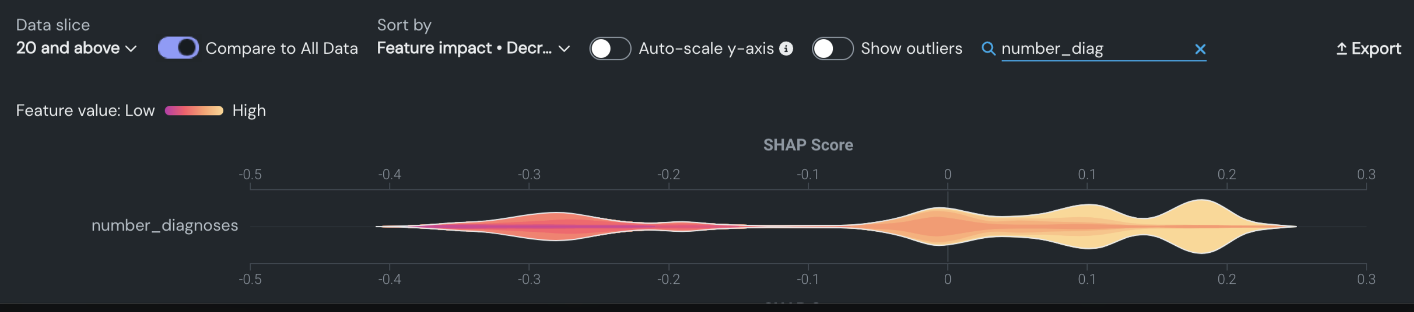Click the violin bulge at SHAP zero

pos(941,226)
